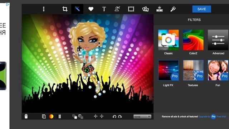The height and width of the screenshot is (129, 229).
Task: Click the Free trial link
Action: point(221,116)
